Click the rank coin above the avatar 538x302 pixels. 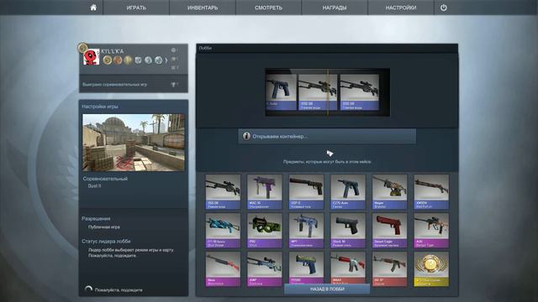pyautogui.click(x=82, y=48)
